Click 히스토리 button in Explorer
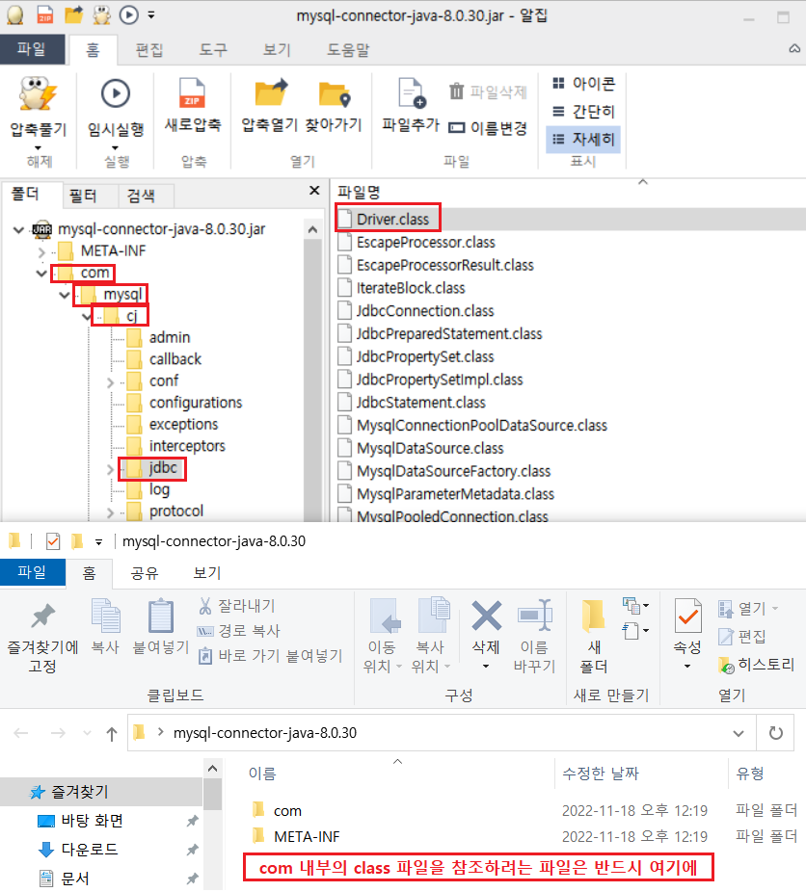 pos(756,665)
